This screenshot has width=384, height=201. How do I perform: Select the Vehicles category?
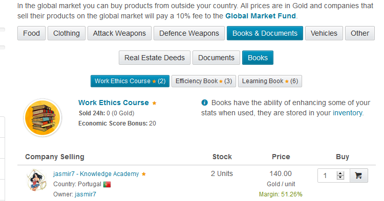coord(324,33)
